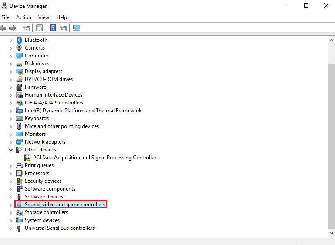Click the Bluetooth category icon

point(19,40)
